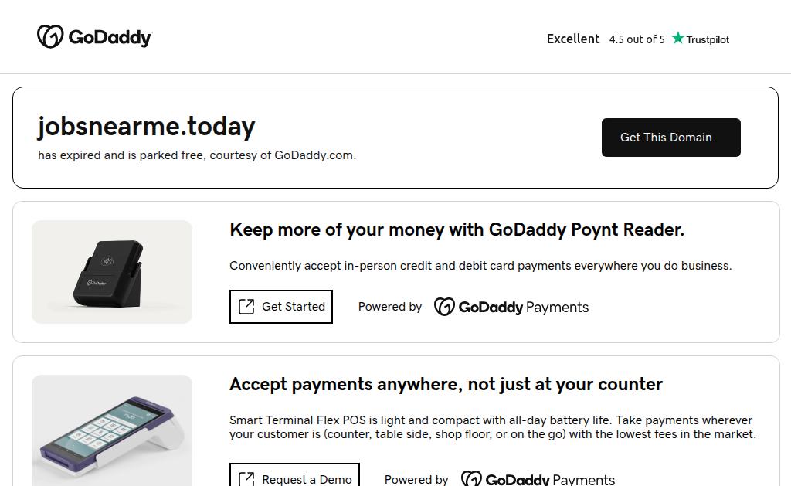Click the Keep more of your money heading

click(x=457, y=229)
